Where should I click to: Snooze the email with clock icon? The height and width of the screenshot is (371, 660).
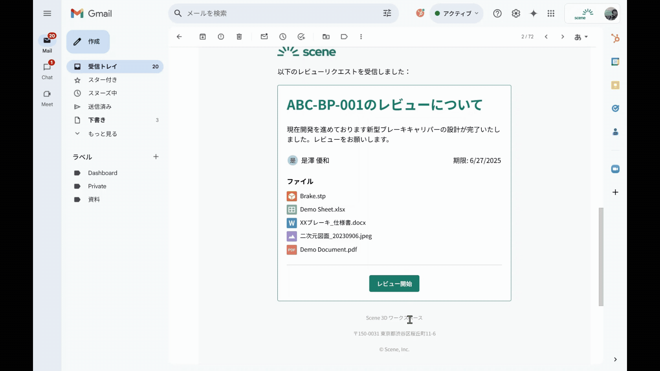(283, 37)
